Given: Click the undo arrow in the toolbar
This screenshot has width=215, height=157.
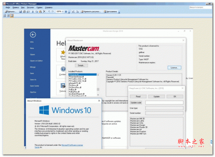Looking at the screenshot, I should pos(48,11).
